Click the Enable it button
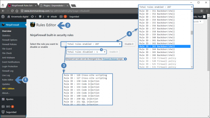Image resolution: width=210 pixels, height=118 pixels. click(114, 52)
